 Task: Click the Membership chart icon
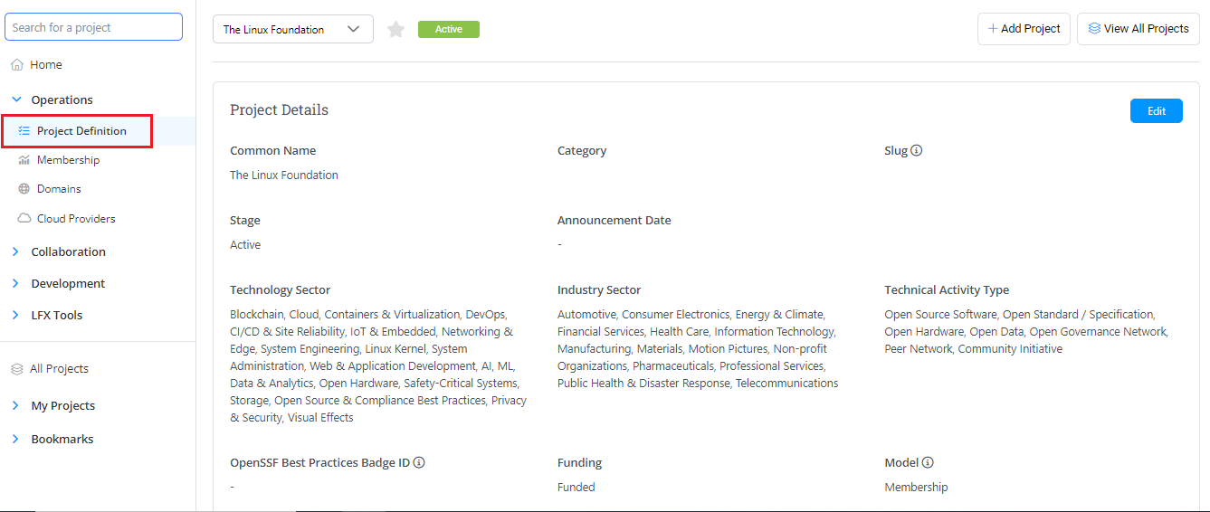[24, 160]
